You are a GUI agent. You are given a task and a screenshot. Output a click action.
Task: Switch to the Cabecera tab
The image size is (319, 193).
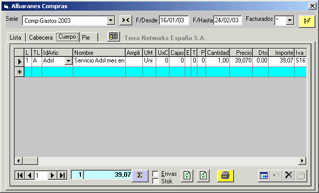click(41, 38)
